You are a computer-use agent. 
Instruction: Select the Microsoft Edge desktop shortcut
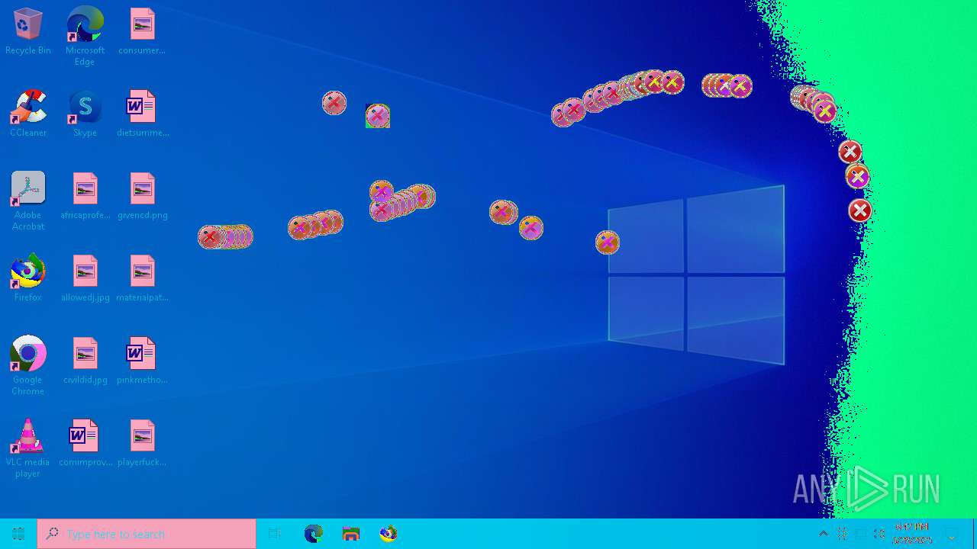85,36
